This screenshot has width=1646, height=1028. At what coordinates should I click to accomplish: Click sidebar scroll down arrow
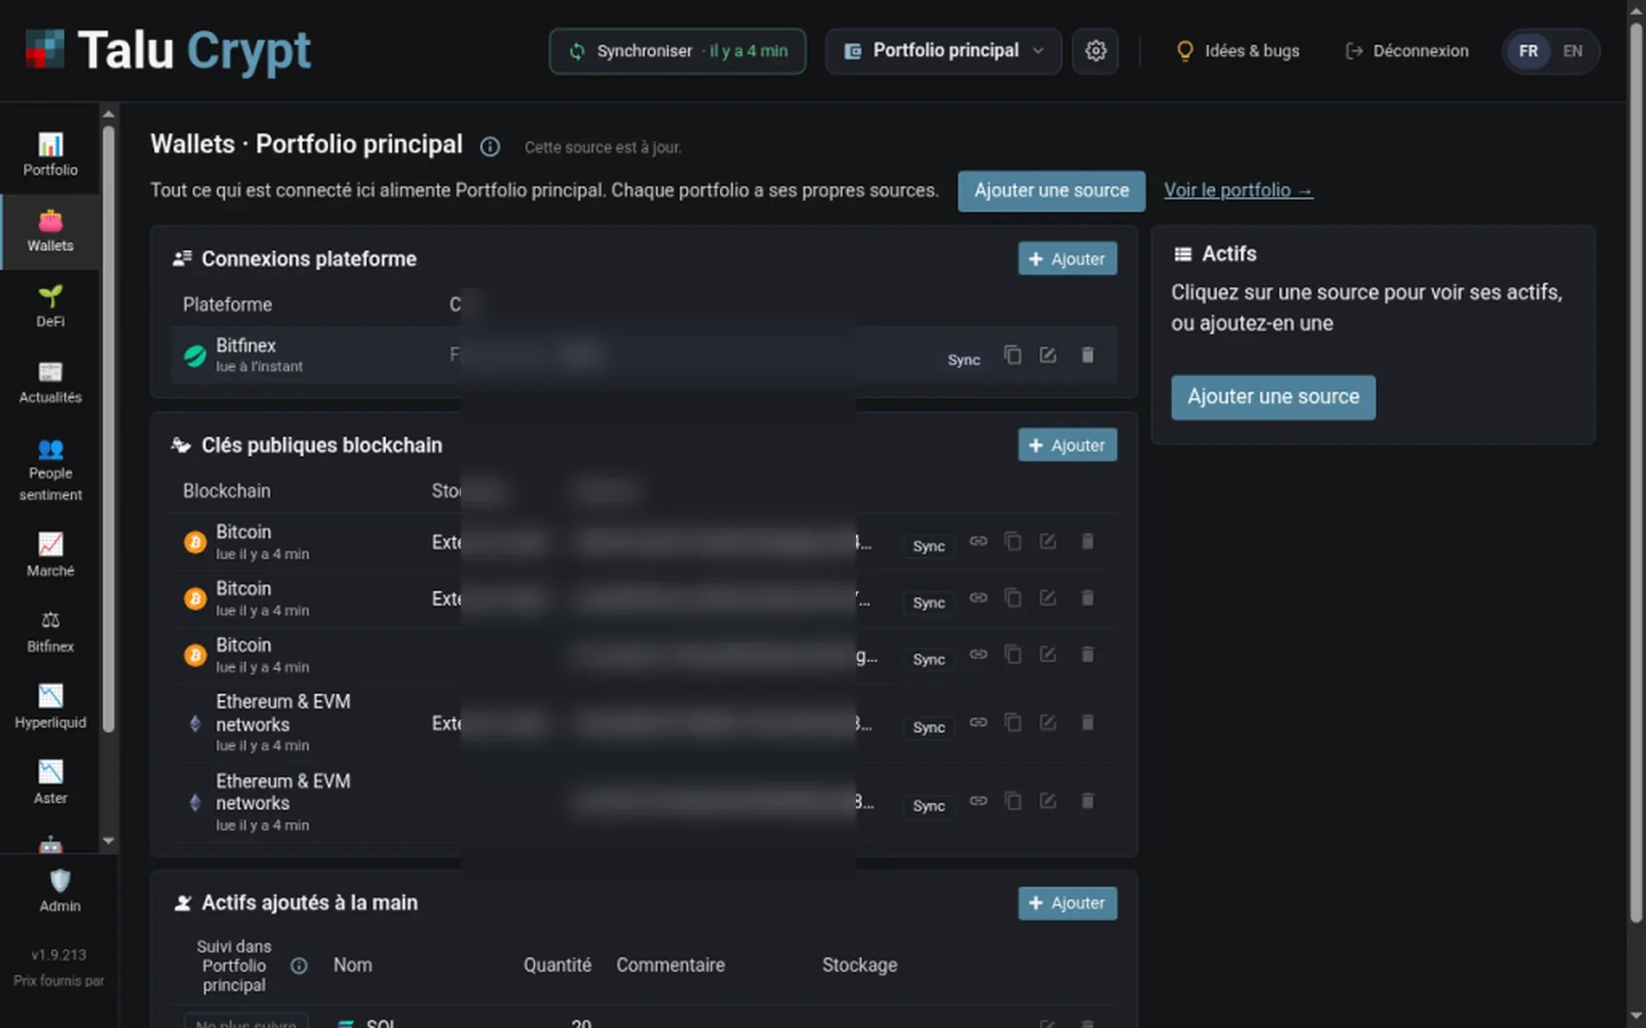pyautogui.click(x=109, y=840)
